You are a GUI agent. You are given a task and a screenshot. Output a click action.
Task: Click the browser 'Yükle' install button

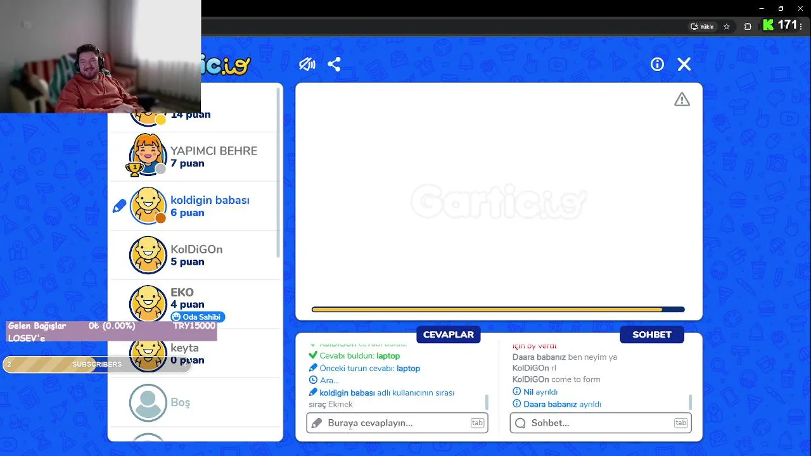tap(702, 27)
